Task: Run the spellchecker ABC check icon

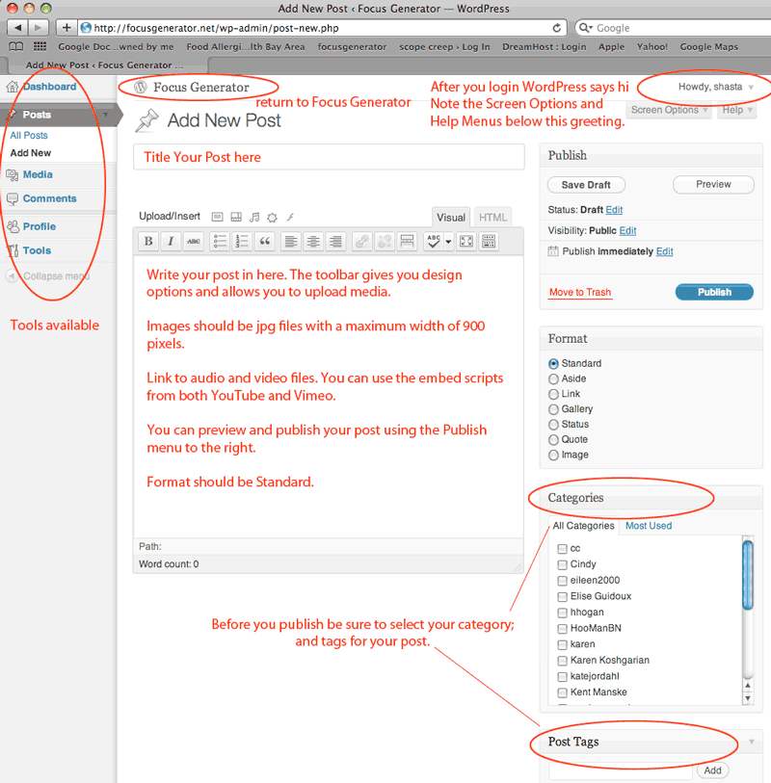Action: click(434, 241)
